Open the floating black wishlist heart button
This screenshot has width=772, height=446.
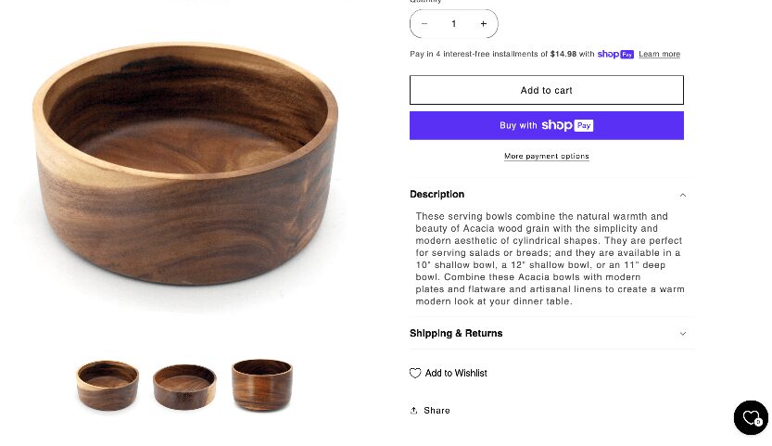click(751, 418)
